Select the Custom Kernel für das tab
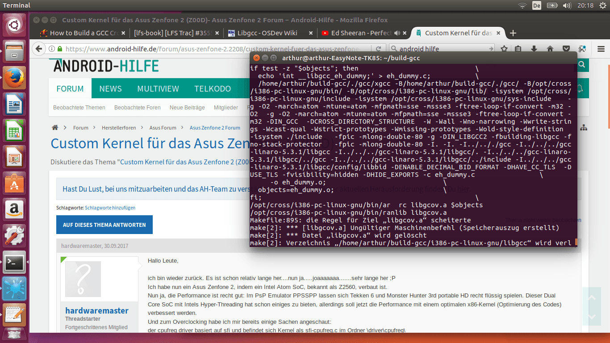The height and width of the screenshot is (343, 610). click(x=458, y=33)
